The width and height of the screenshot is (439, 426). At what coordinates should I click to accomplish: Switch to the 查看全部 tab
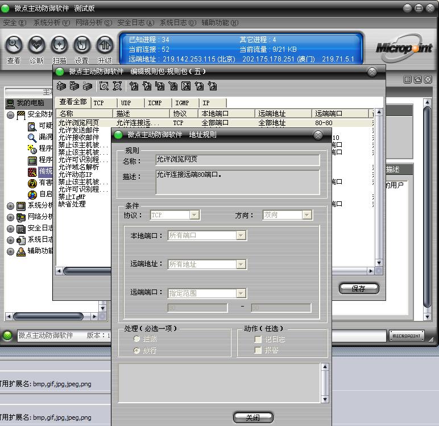coord(73,102)
